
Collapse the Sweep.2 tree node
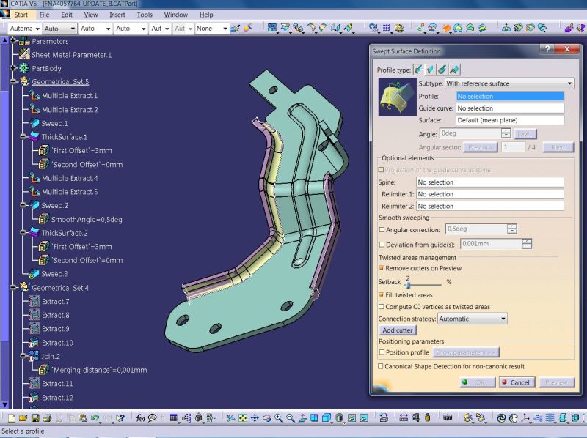(23, 205)
